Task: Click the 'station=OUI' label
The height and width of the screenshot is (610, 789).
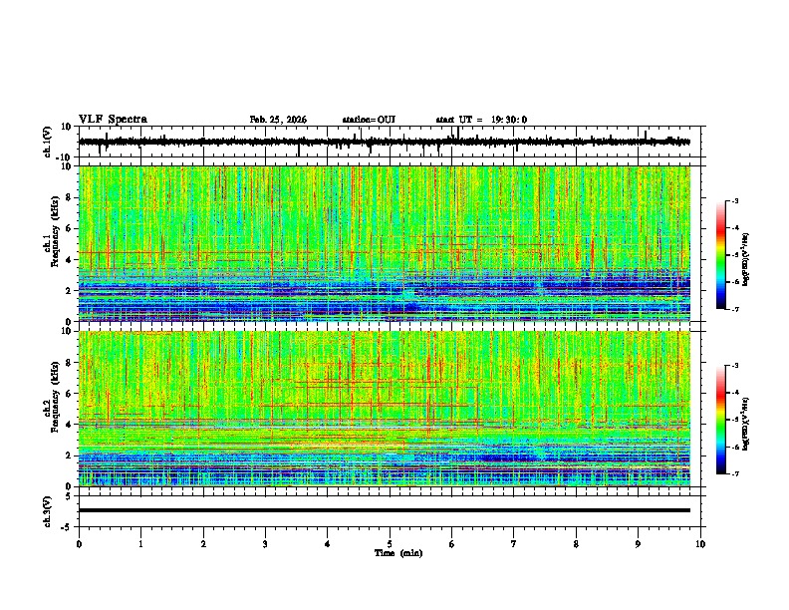Action: click(369, 120)
